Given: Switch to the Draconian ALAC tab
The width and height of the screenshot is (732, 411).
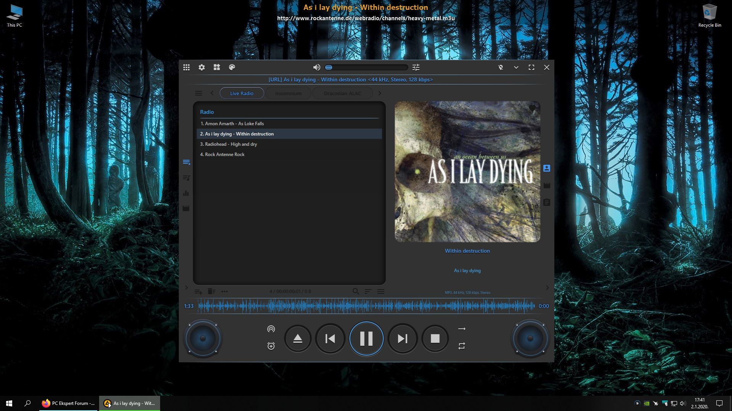Looking at the screenshot, I should [342, 93].
